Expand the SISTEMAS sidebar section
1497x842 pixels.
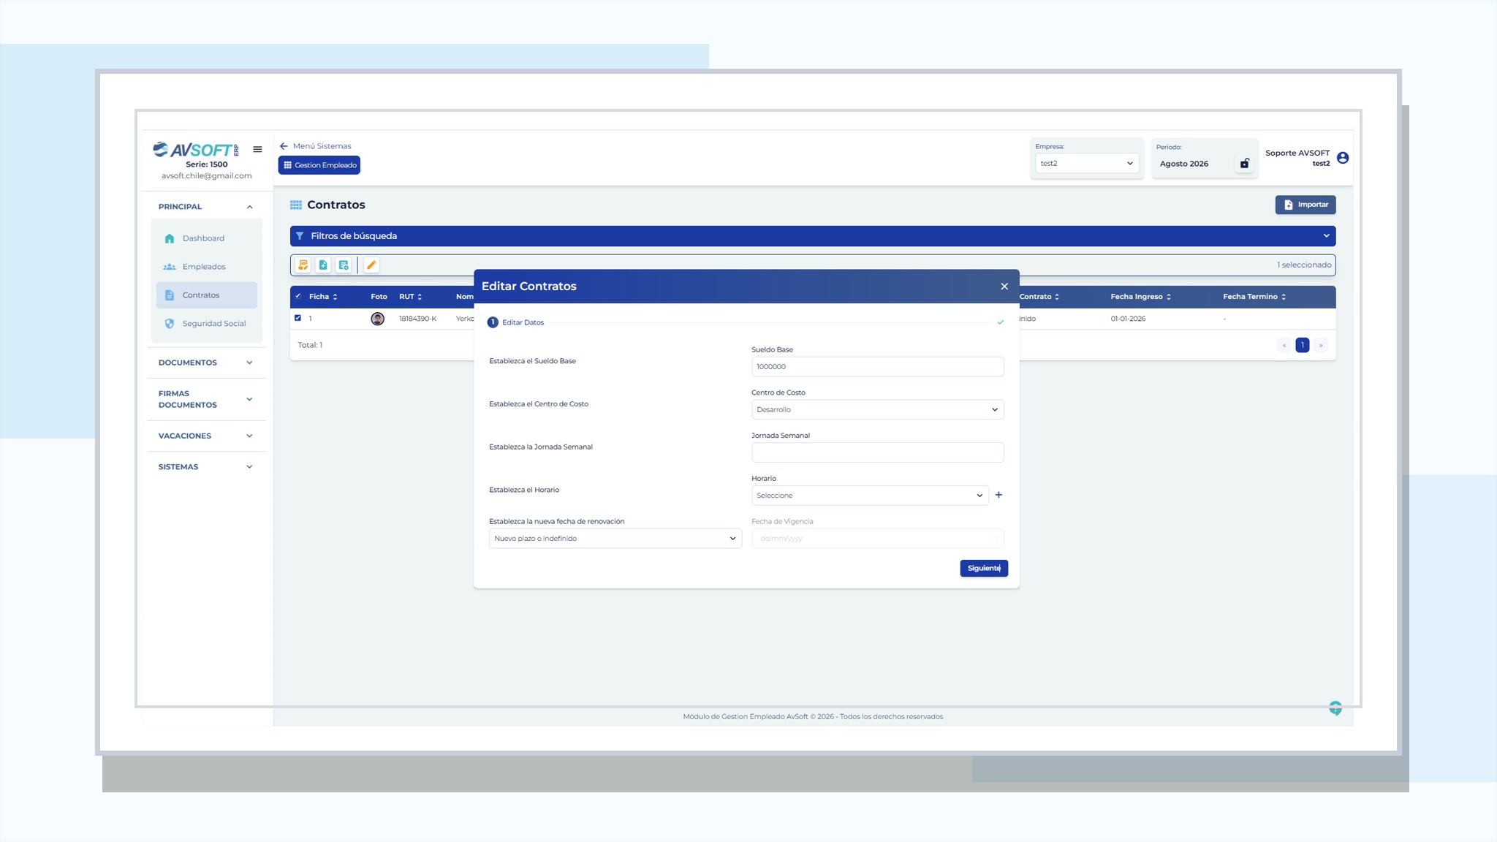coord(249,467)
